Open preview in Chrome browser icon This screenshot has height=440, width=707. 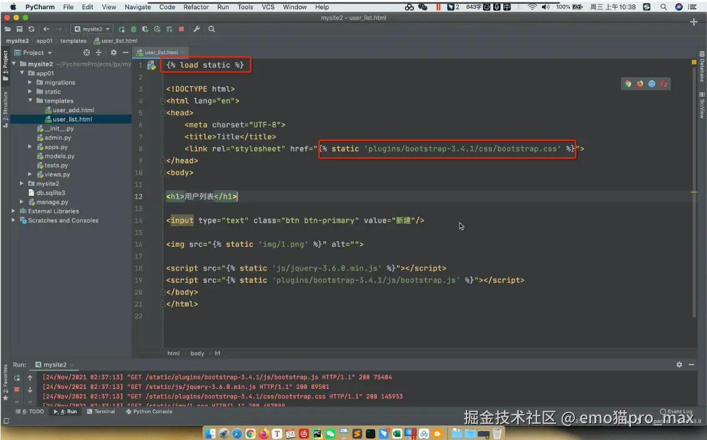click(628, 84)
